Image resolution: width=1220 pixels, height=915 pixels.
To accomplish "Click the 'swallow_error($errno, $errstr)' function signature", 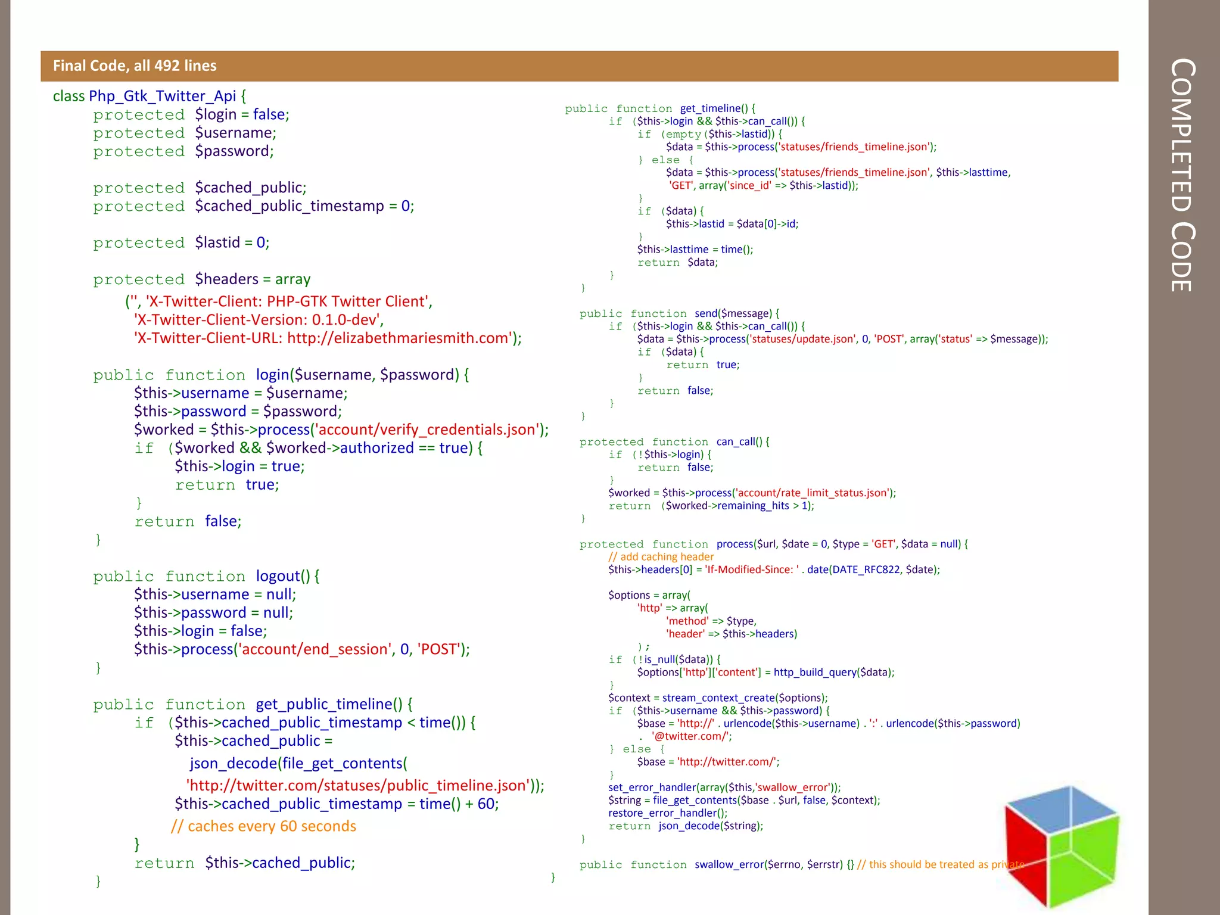I will (x=768, y=864).
